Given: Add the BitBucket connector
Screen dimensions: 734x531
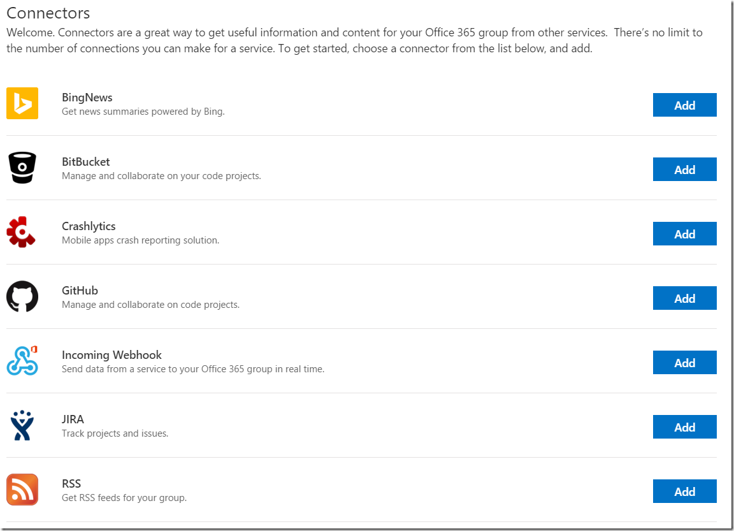Looking at the screenshot, I should tap(684, 170).
